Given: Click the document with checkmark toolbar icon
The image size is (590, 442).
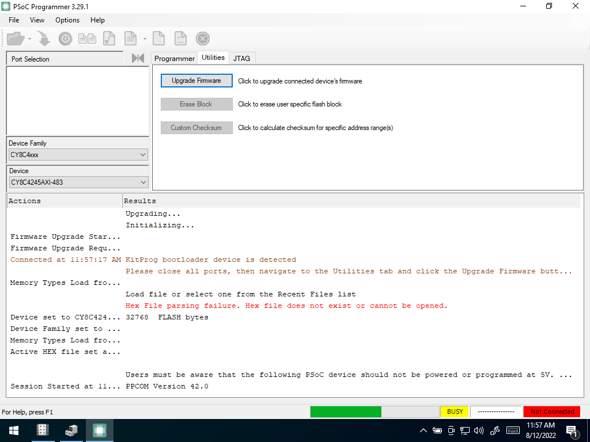Looking at the screenshot, I should click(109, 39).
